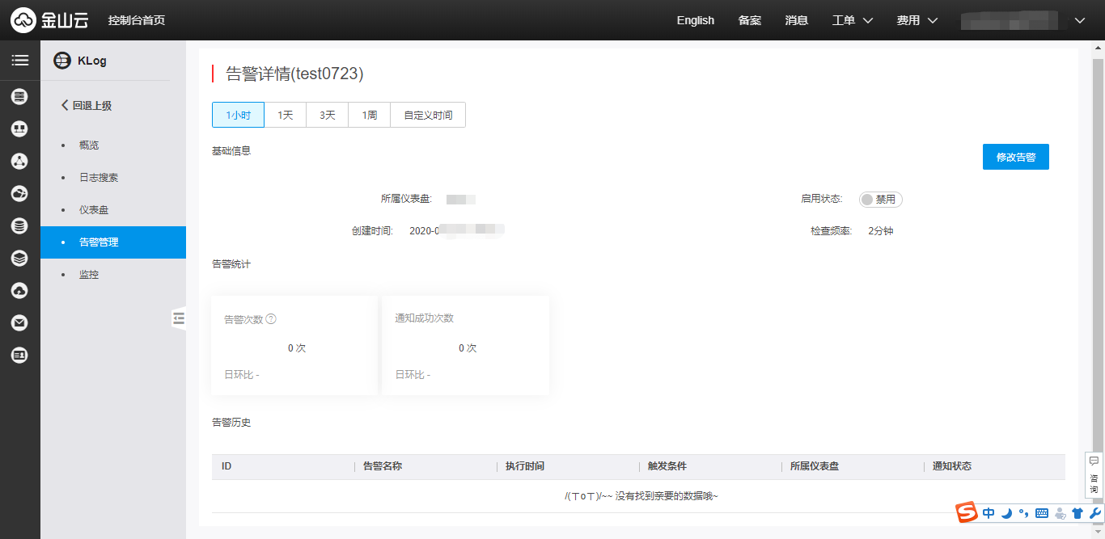Image resolution: width=1105 pixels, height=539 pixels.
Task: Open Sogou input wrench settings icon
Action: tap(1096, 512)
